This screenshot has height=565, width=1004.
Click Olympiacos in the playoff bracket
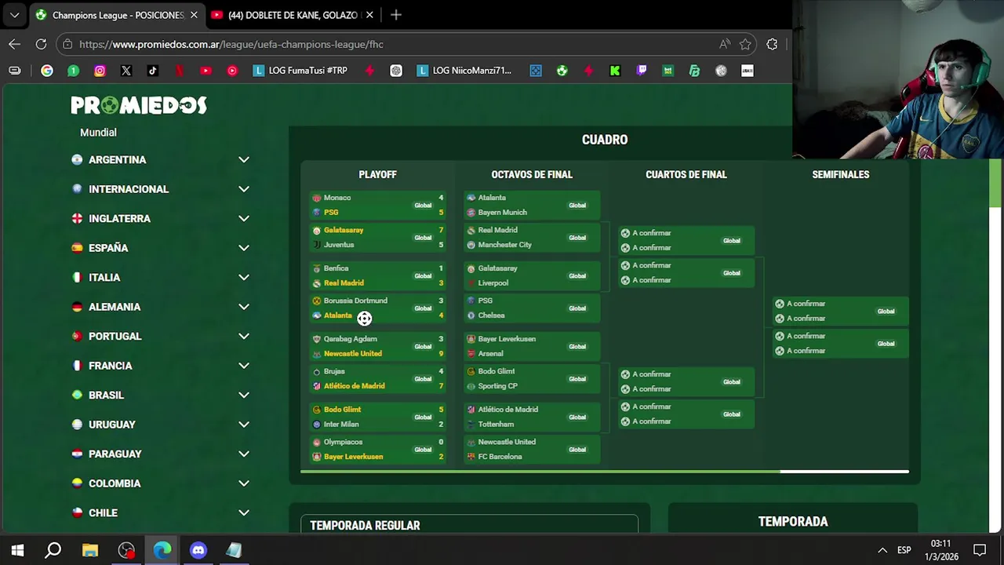pyautogui.click(x=343, y=442)
